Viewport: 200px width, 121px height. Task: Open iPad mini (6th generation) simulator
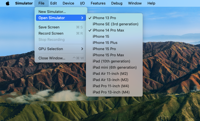pos(114,68)
